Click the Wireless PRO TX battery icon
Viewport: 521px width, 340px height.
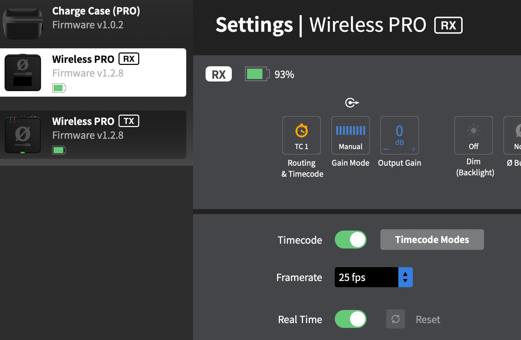click(x=59, y=150)
